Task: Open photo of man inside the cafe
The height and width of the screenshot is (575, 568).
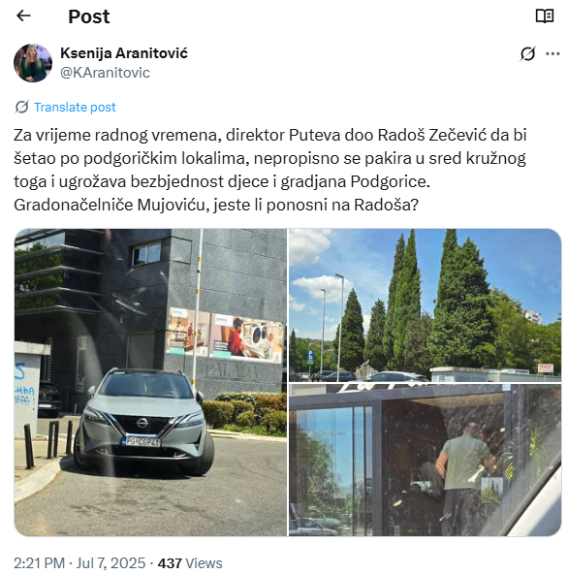Action: (425, 460)
